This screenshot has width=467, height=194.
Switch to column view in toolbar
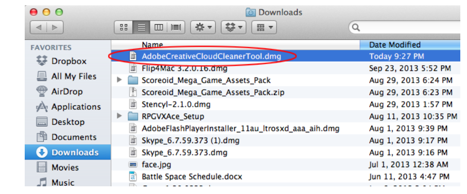pyautogui.click(x=159, y=28)
